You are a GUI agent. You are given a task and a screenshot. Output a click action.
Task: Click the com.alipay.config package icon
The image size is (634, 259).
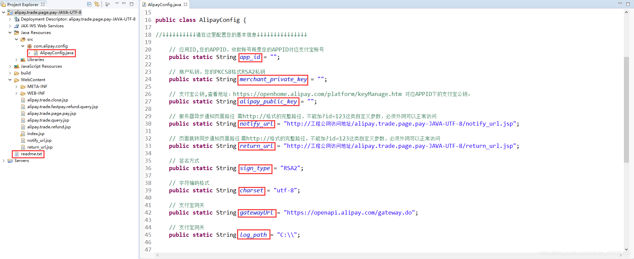[29, 46]
